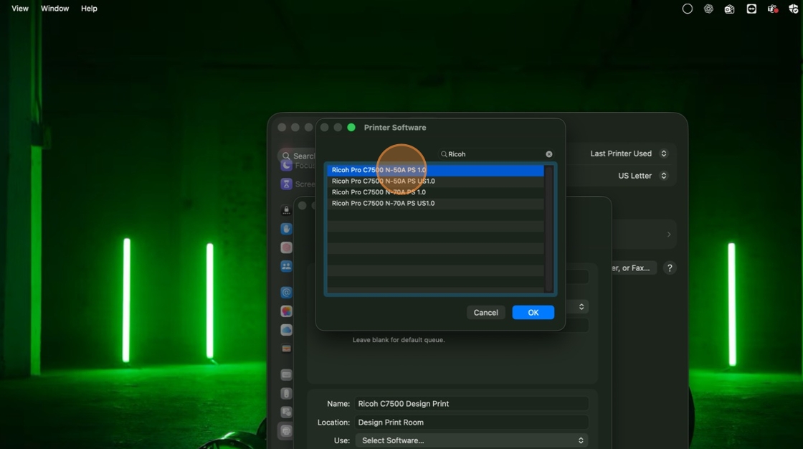Click the Name field Ricoh C7500 Design Print

click(471, 403)
